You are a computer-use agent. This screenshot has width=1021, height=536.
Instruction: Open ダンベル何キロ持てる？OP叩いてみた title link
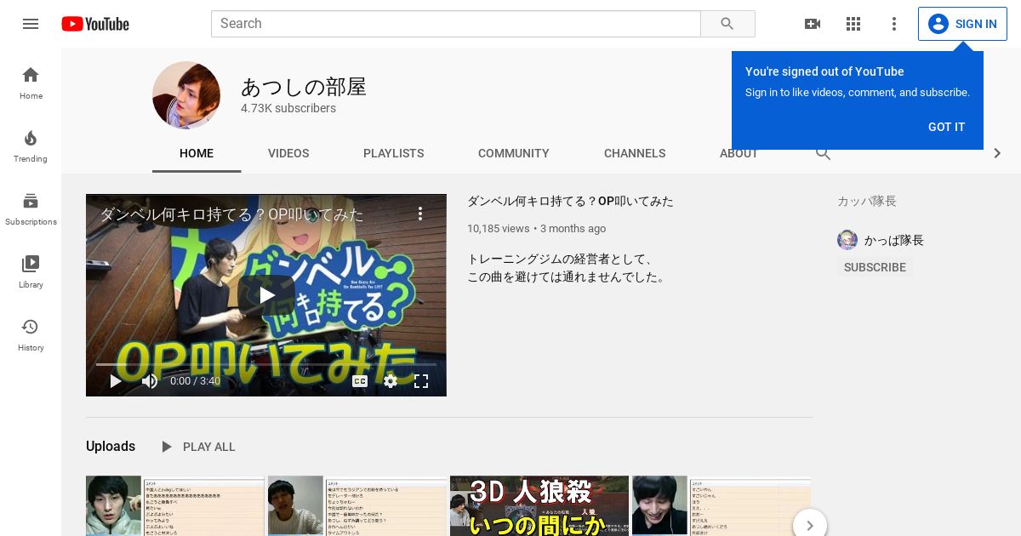[570, 202]
